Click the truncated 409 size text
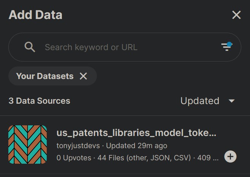 [x=208, y=158]
